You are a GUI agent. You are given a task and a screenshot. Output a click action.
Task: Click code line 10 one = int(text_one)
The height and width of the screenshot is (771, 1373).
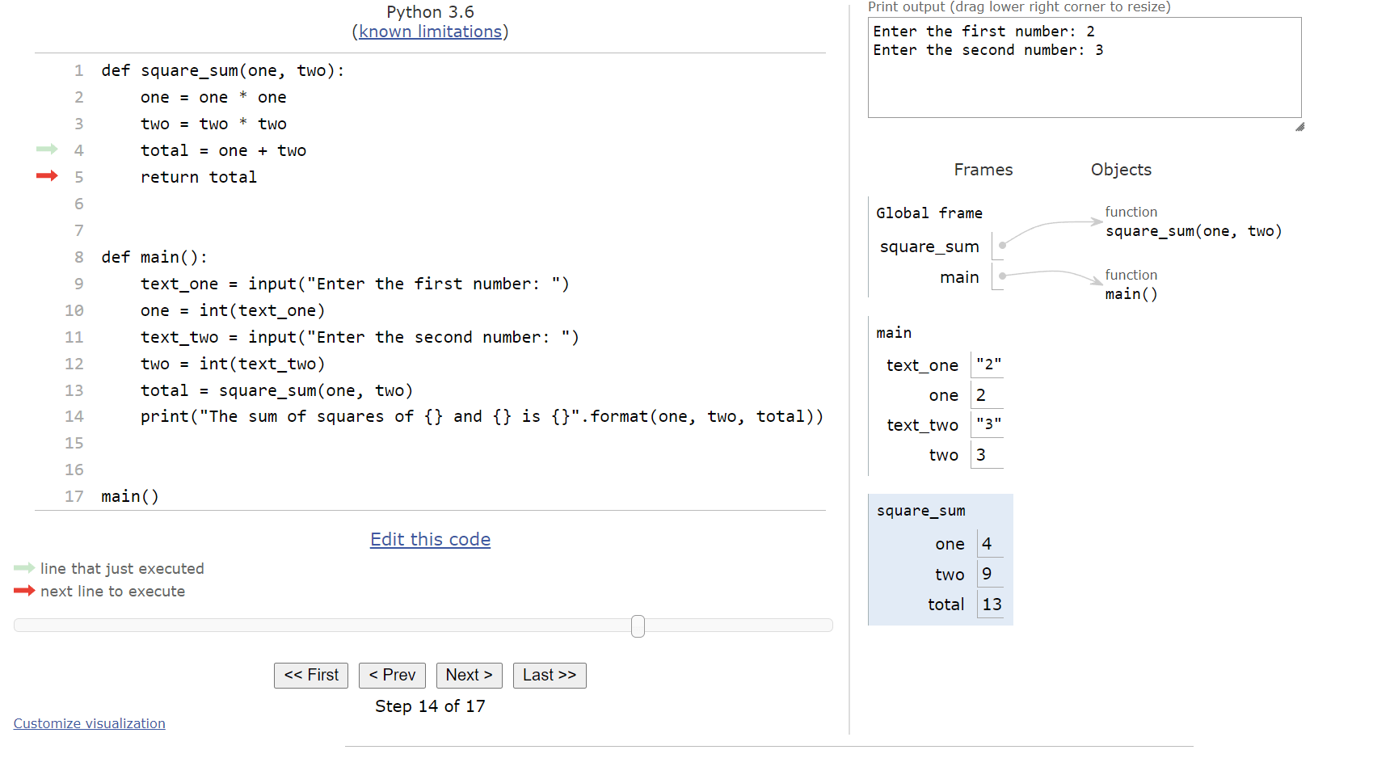[233, 310]
